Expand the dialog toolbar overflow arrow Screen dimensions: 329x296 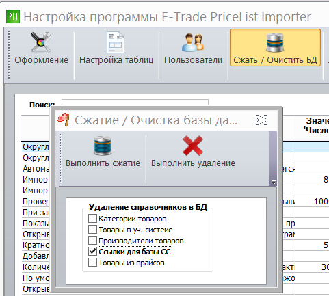[x=274, y=182]
